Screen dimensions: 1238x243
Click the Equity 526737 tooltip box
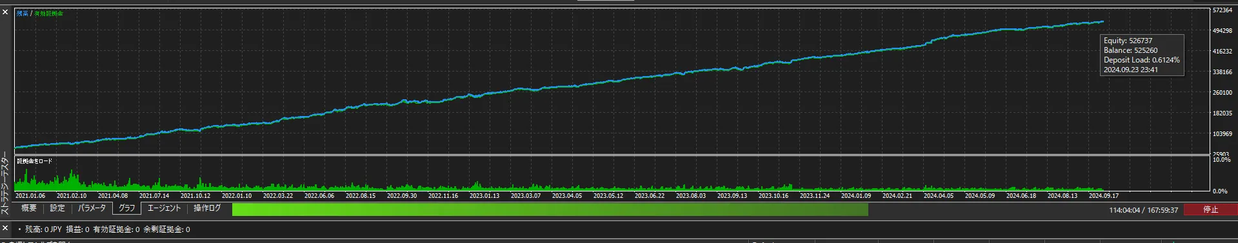tap(1142, 55)
